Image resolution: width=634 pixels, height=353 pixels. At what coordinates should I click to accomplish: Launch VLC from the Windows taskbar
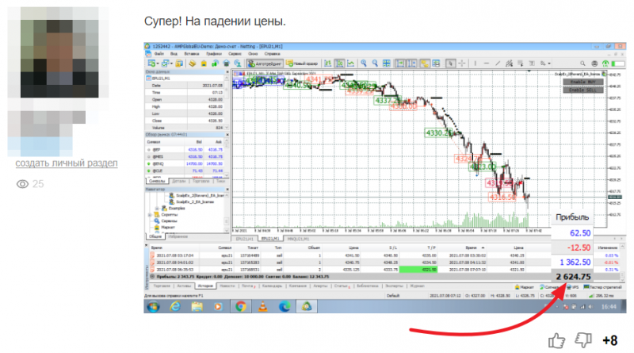click(262, 306)
